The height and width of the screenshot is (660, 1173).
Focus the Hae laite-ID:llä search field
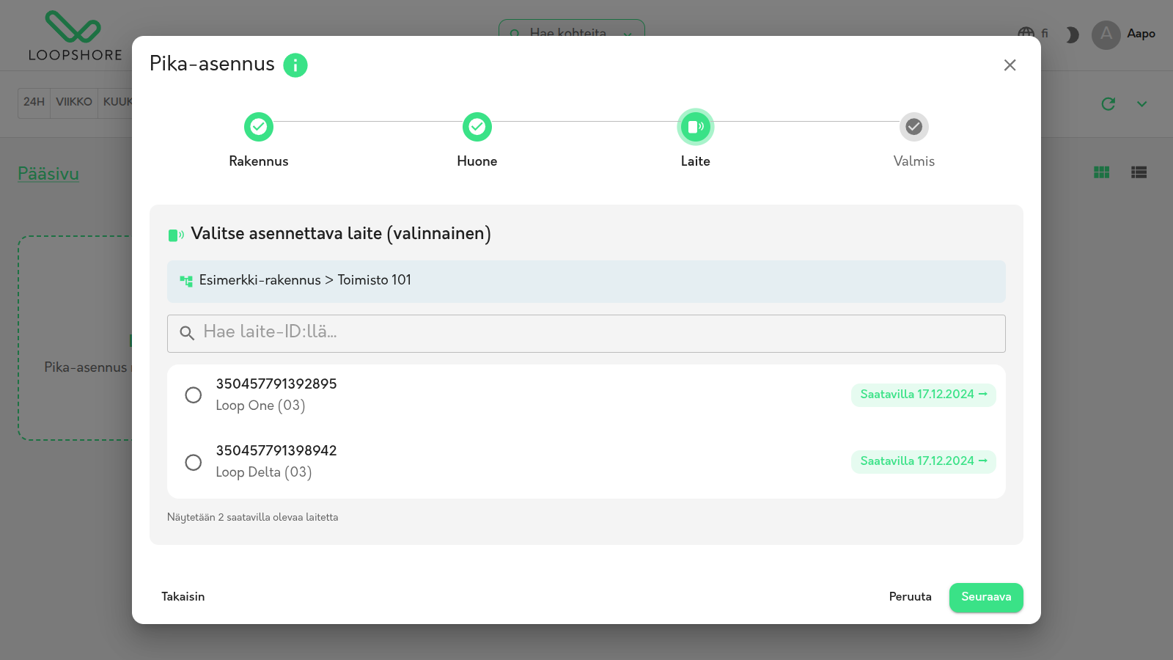pyautogui.click(x=586, y=334)
